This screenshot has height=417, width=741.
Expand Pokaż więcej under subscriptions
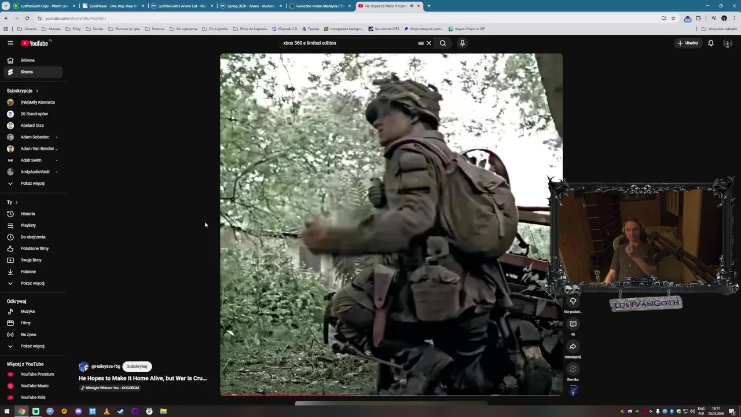[x=32, y=183]
